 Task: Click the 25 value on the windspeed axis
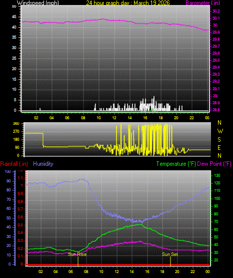click(x=14, y=58)
